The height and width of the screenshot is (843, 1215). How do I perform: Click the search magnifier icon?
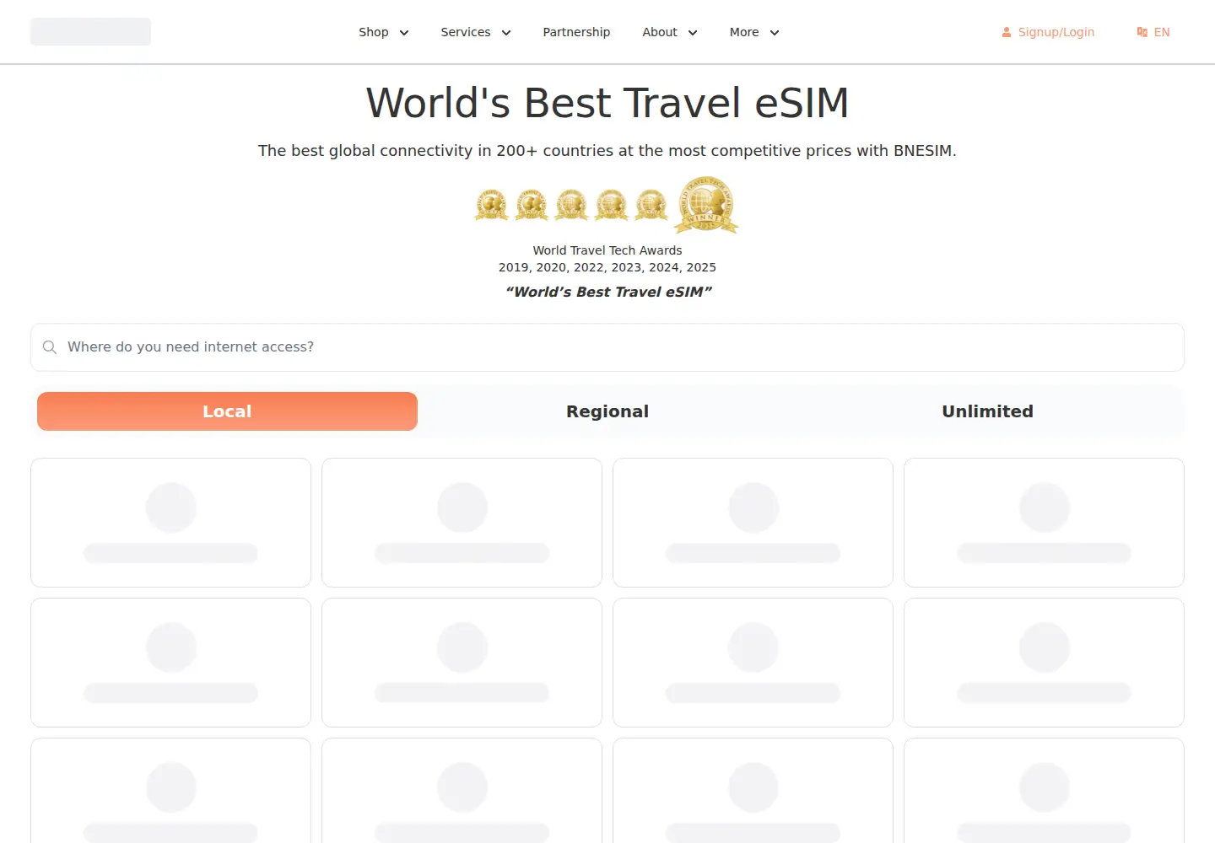tap(50, 347)
